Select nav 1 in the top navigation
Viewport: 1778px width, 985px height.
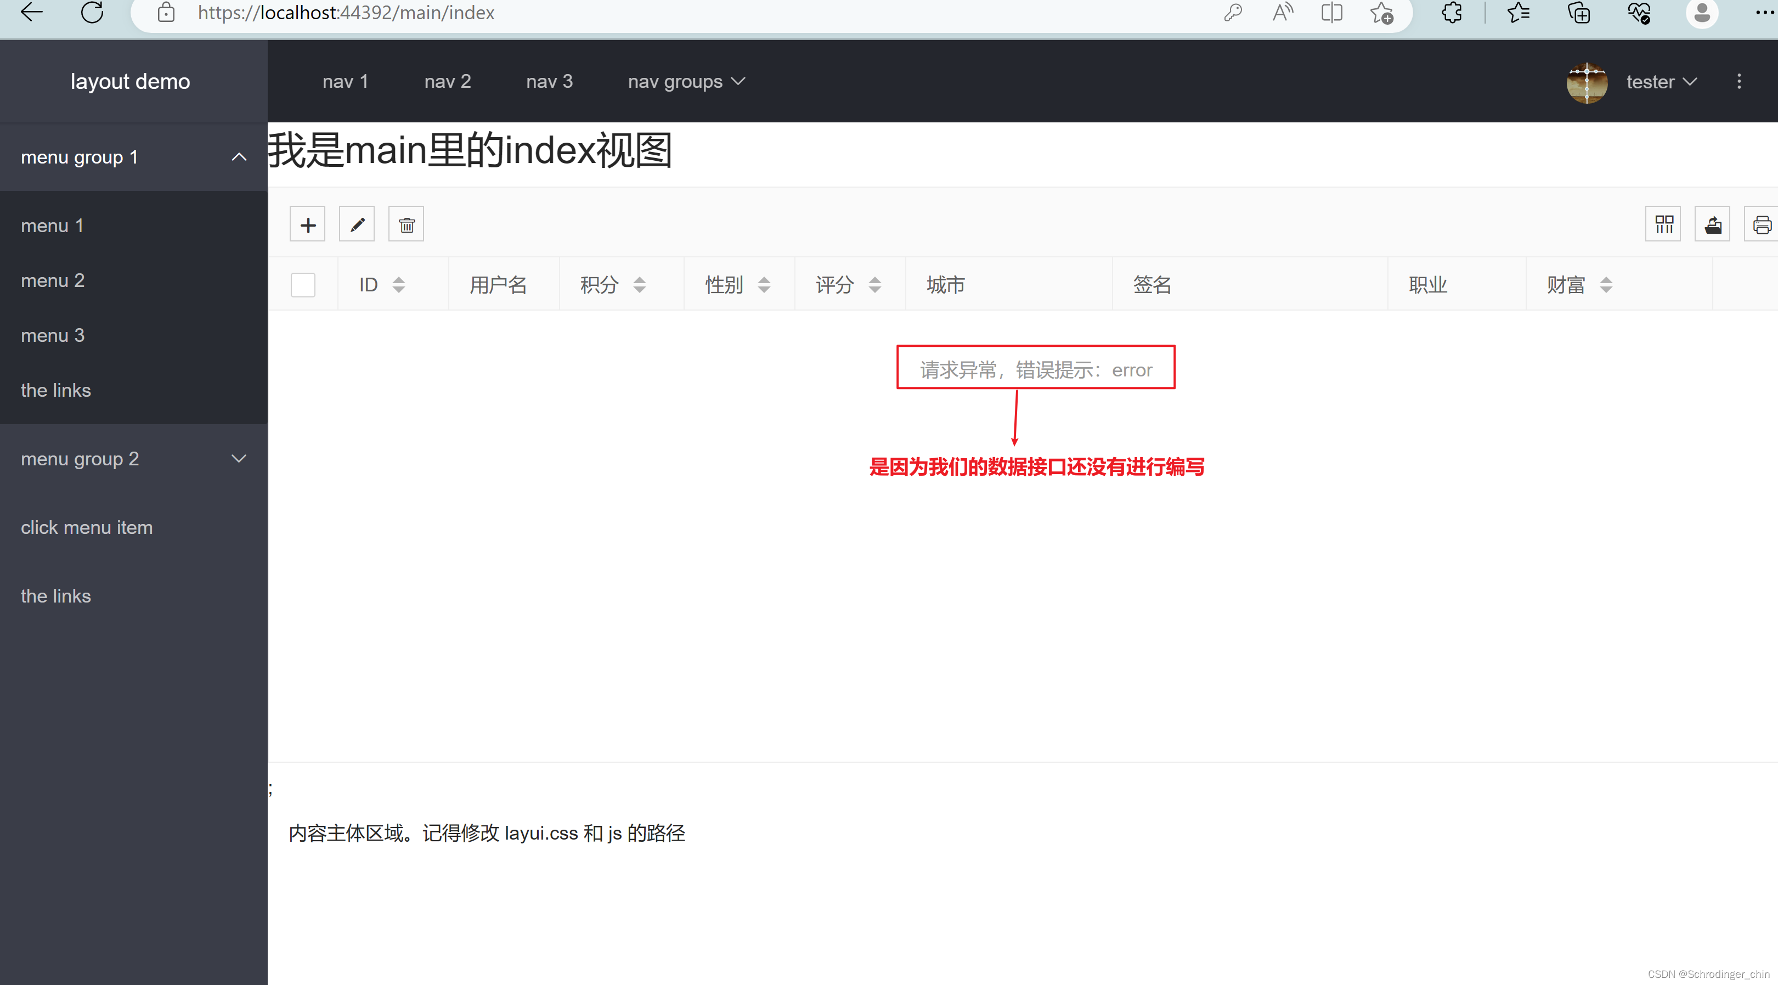tap(345, 81)
